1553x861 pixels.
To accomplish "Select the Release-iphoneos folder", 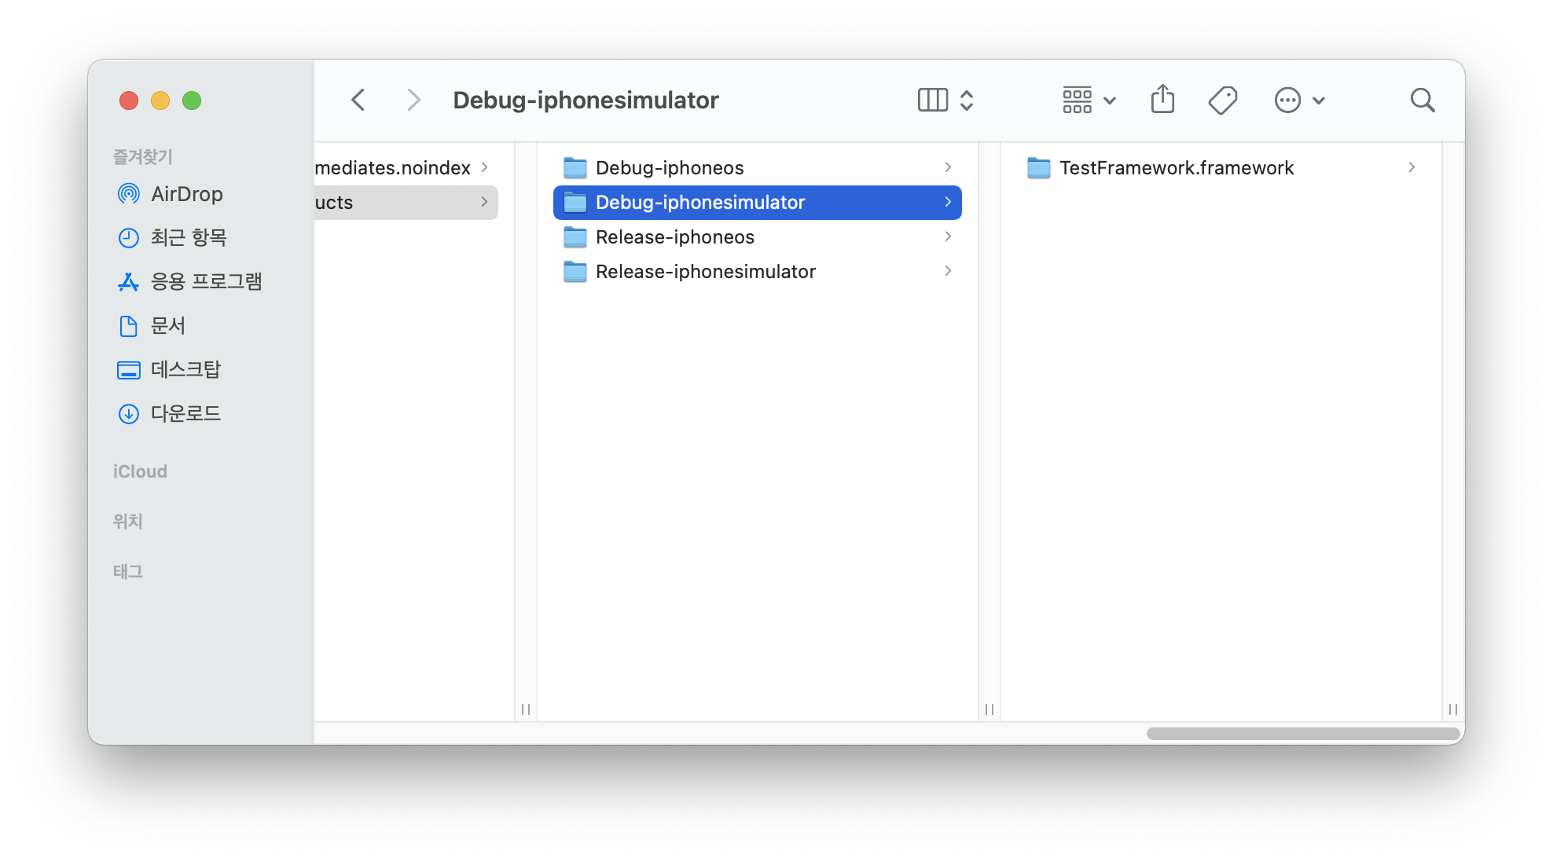I will tap(674, 237).
